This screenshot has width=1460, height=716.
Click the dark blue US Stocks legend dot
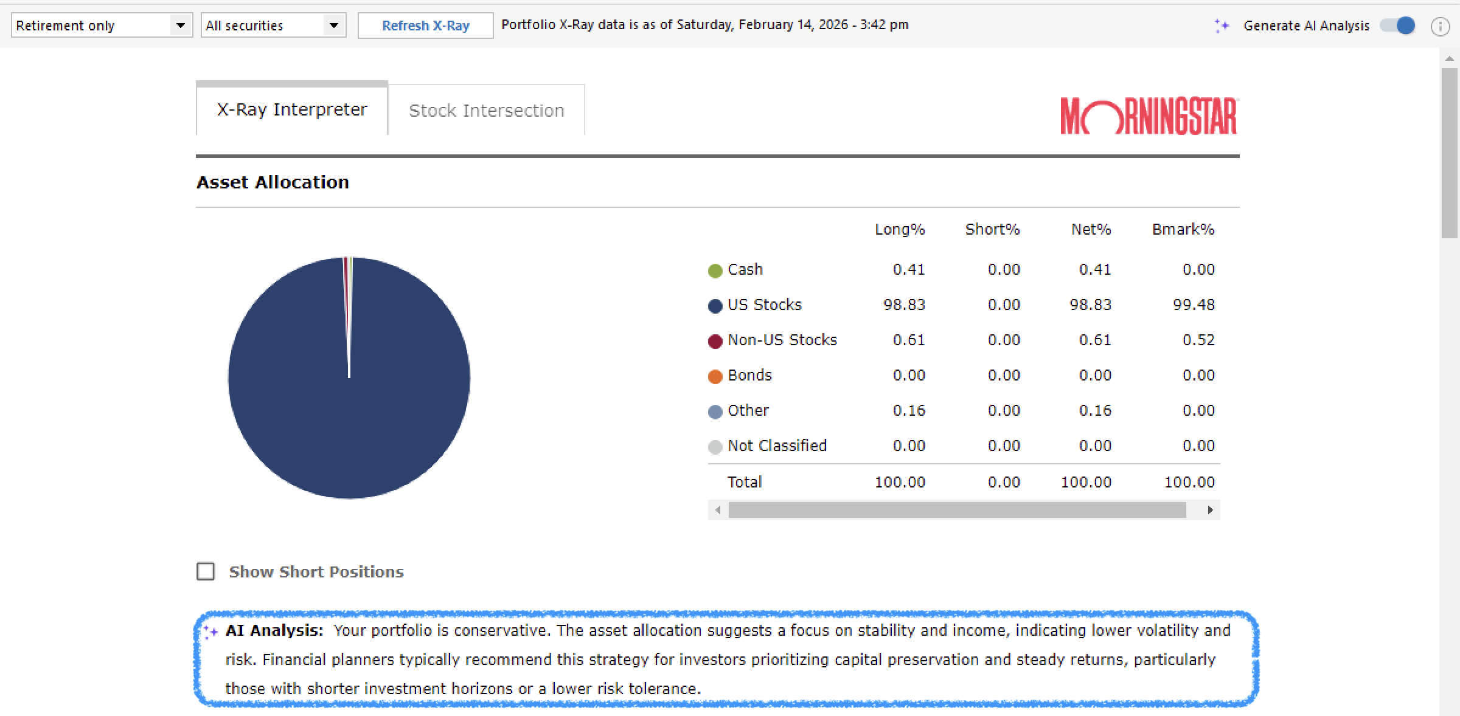715,306
